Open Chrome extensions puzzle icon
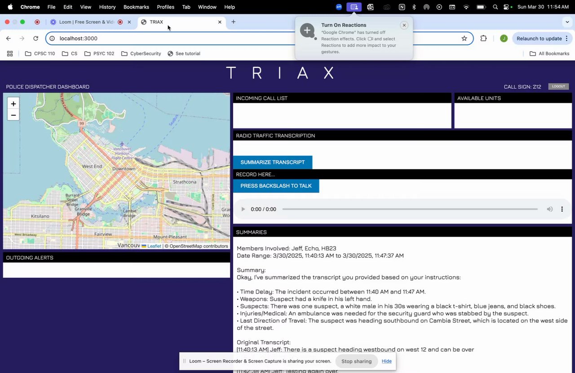575x373 pixels. pos(483,39)
